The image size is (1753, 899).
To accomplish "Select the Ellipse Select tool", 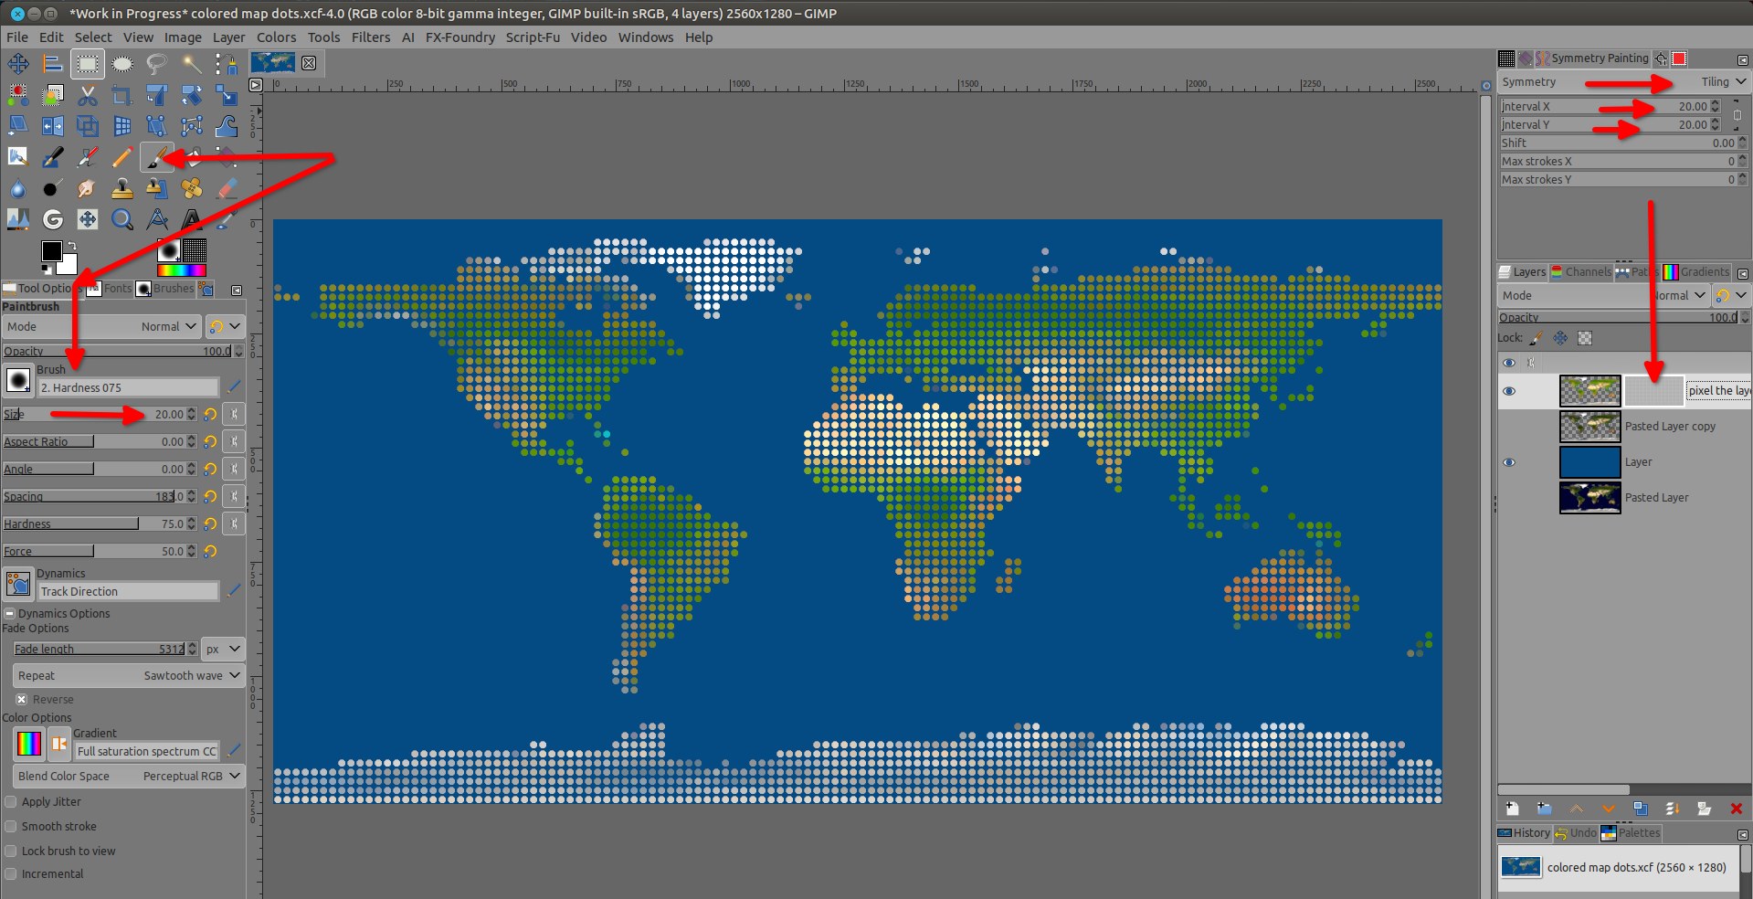I will 121,64.
